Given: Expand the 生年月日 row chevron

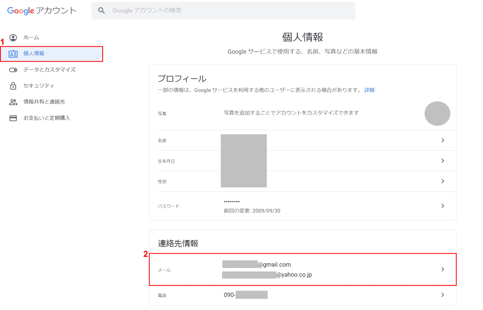Looking at the screenshot, I should (443, 160).
